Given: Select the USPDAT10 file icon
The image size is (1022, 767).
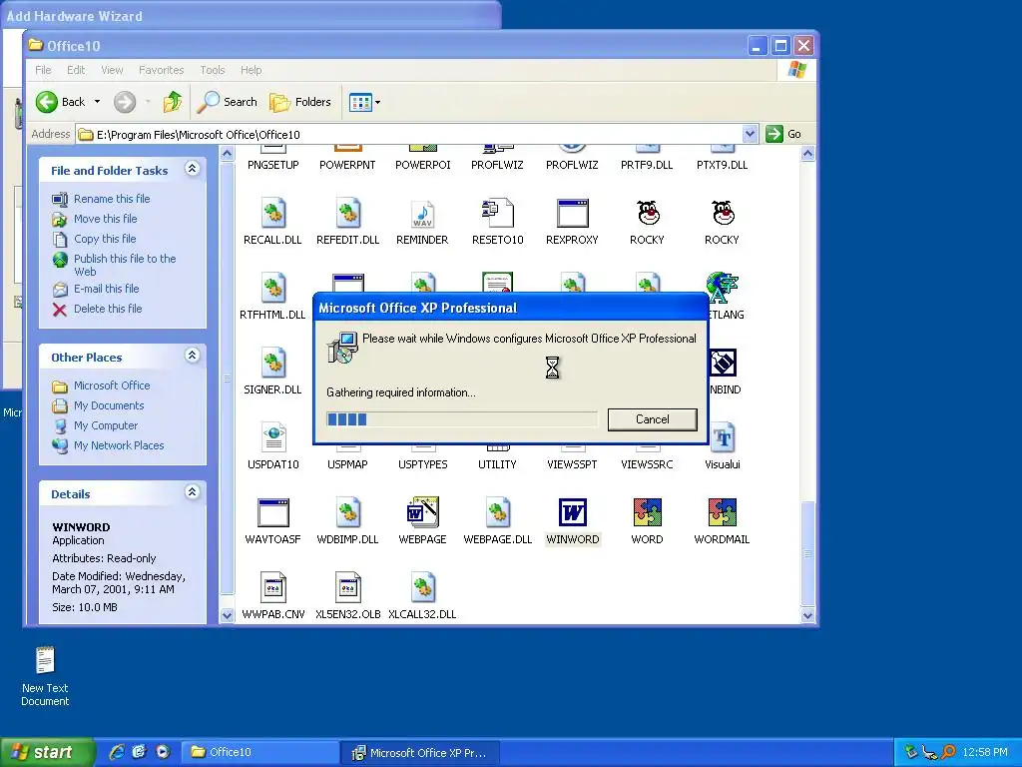Looking at the screenshot, I should tap(273, 437).
